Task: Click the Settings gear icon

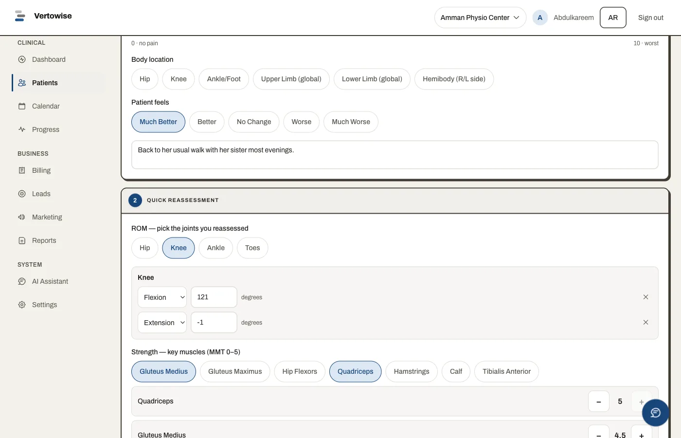Action: [x=22, y=305]
